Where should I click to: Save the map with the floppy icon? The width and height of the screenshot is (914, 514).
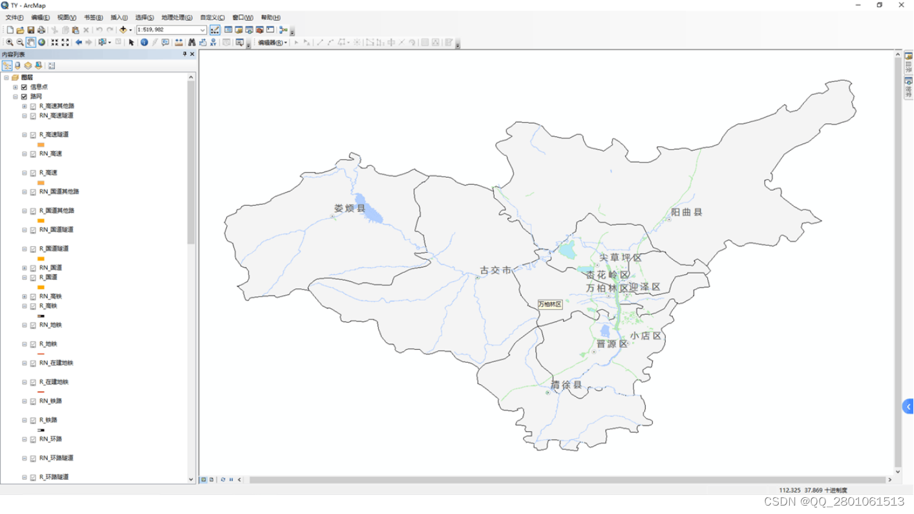tap(30, 30)
